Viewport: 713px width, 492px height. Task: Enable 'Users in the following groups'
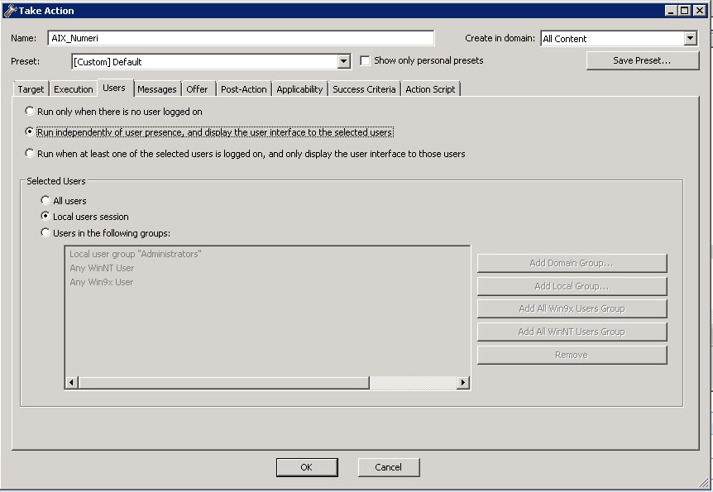pyautogui.click(x=46, y=231)
